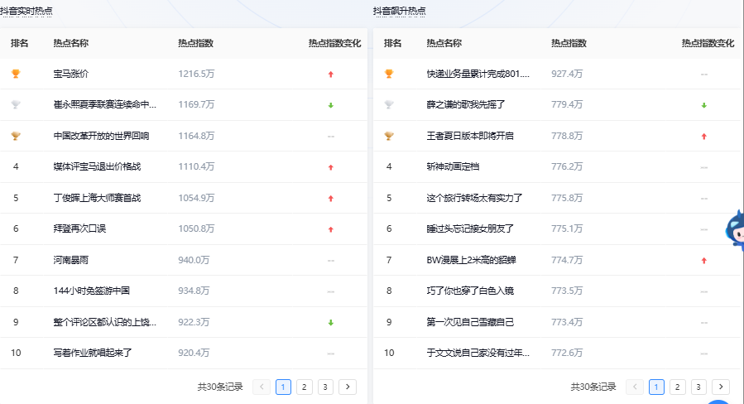
Task: Open the 144小时免签游中国 topic
Action: coord(92,291)
